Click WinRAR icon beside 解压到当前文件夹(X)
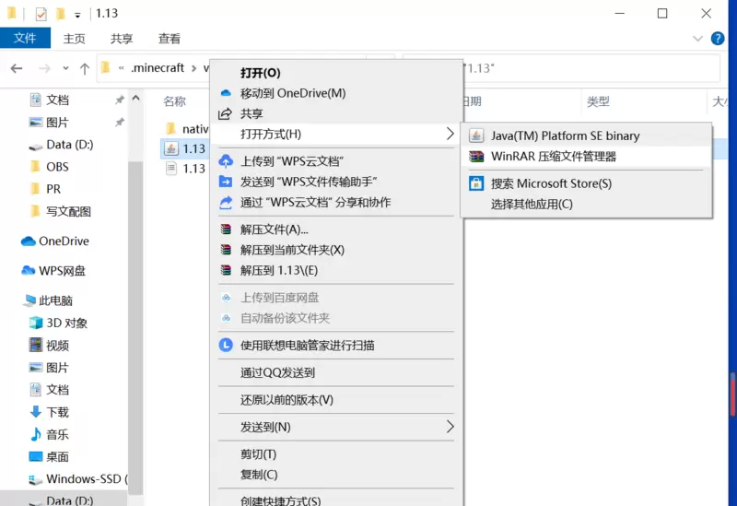 tap(226, 250)
